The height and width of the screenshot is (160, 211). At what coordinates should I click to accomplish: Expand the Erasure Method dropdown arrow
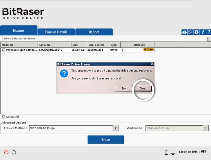[x=115, y=128]
